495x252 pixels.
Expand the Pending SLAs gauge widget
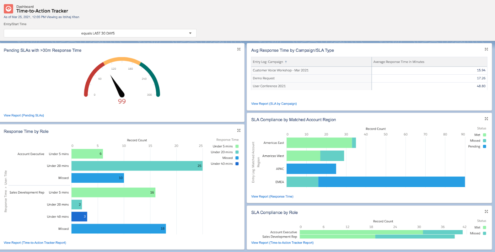[239, 49]
